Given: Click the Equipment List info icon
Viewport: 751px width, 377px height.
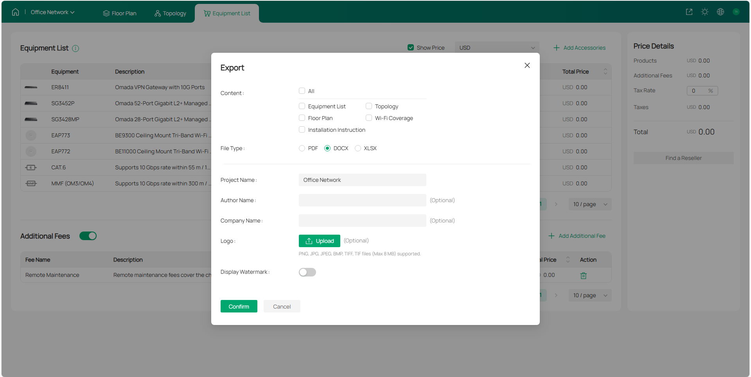Looking at the screenshot, I should 75,48.
